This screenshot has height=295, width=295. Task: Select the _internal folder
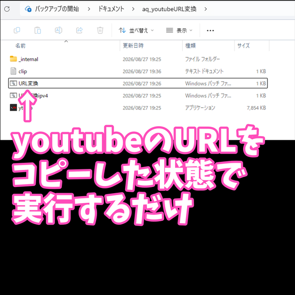coord(138,59)
